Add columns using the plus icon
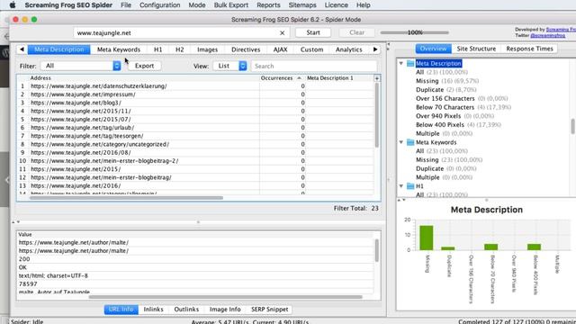Screen dimensions: 576x324 377,78
